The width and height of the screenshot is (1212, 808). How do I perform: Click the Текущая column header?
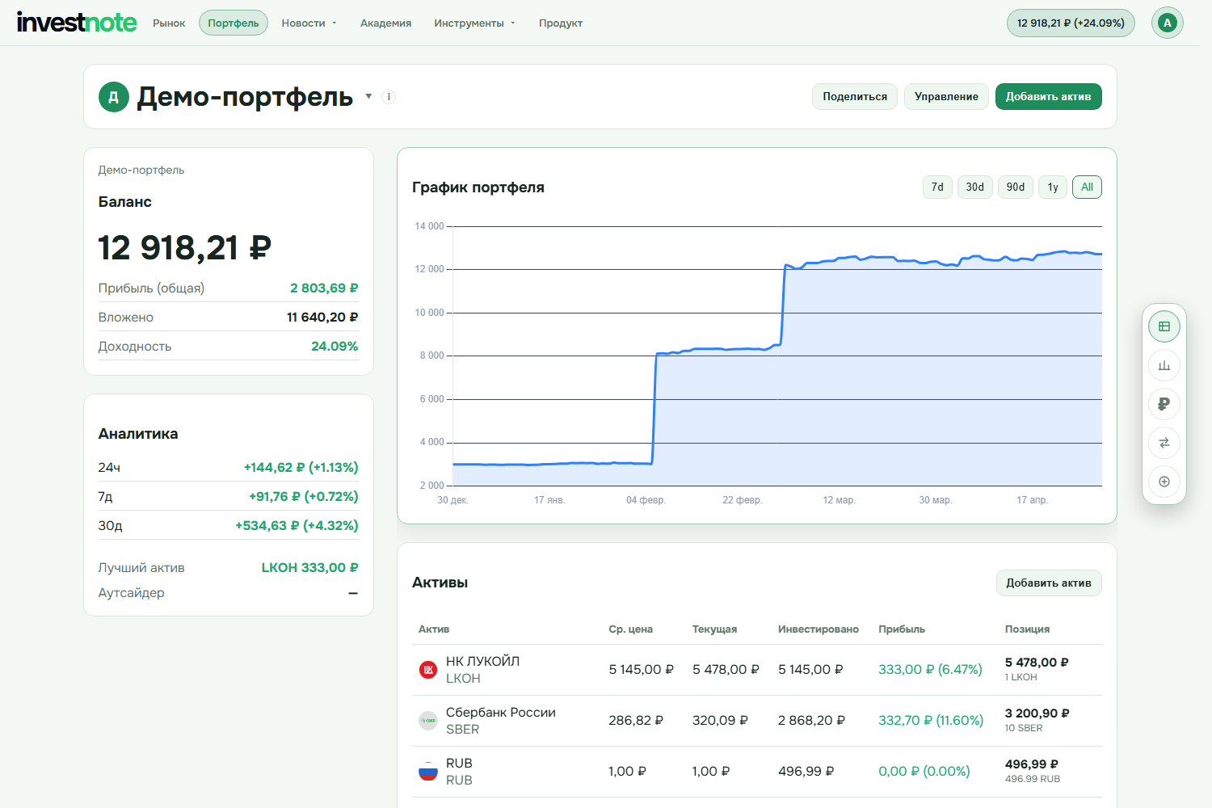(x=714, y=629)
